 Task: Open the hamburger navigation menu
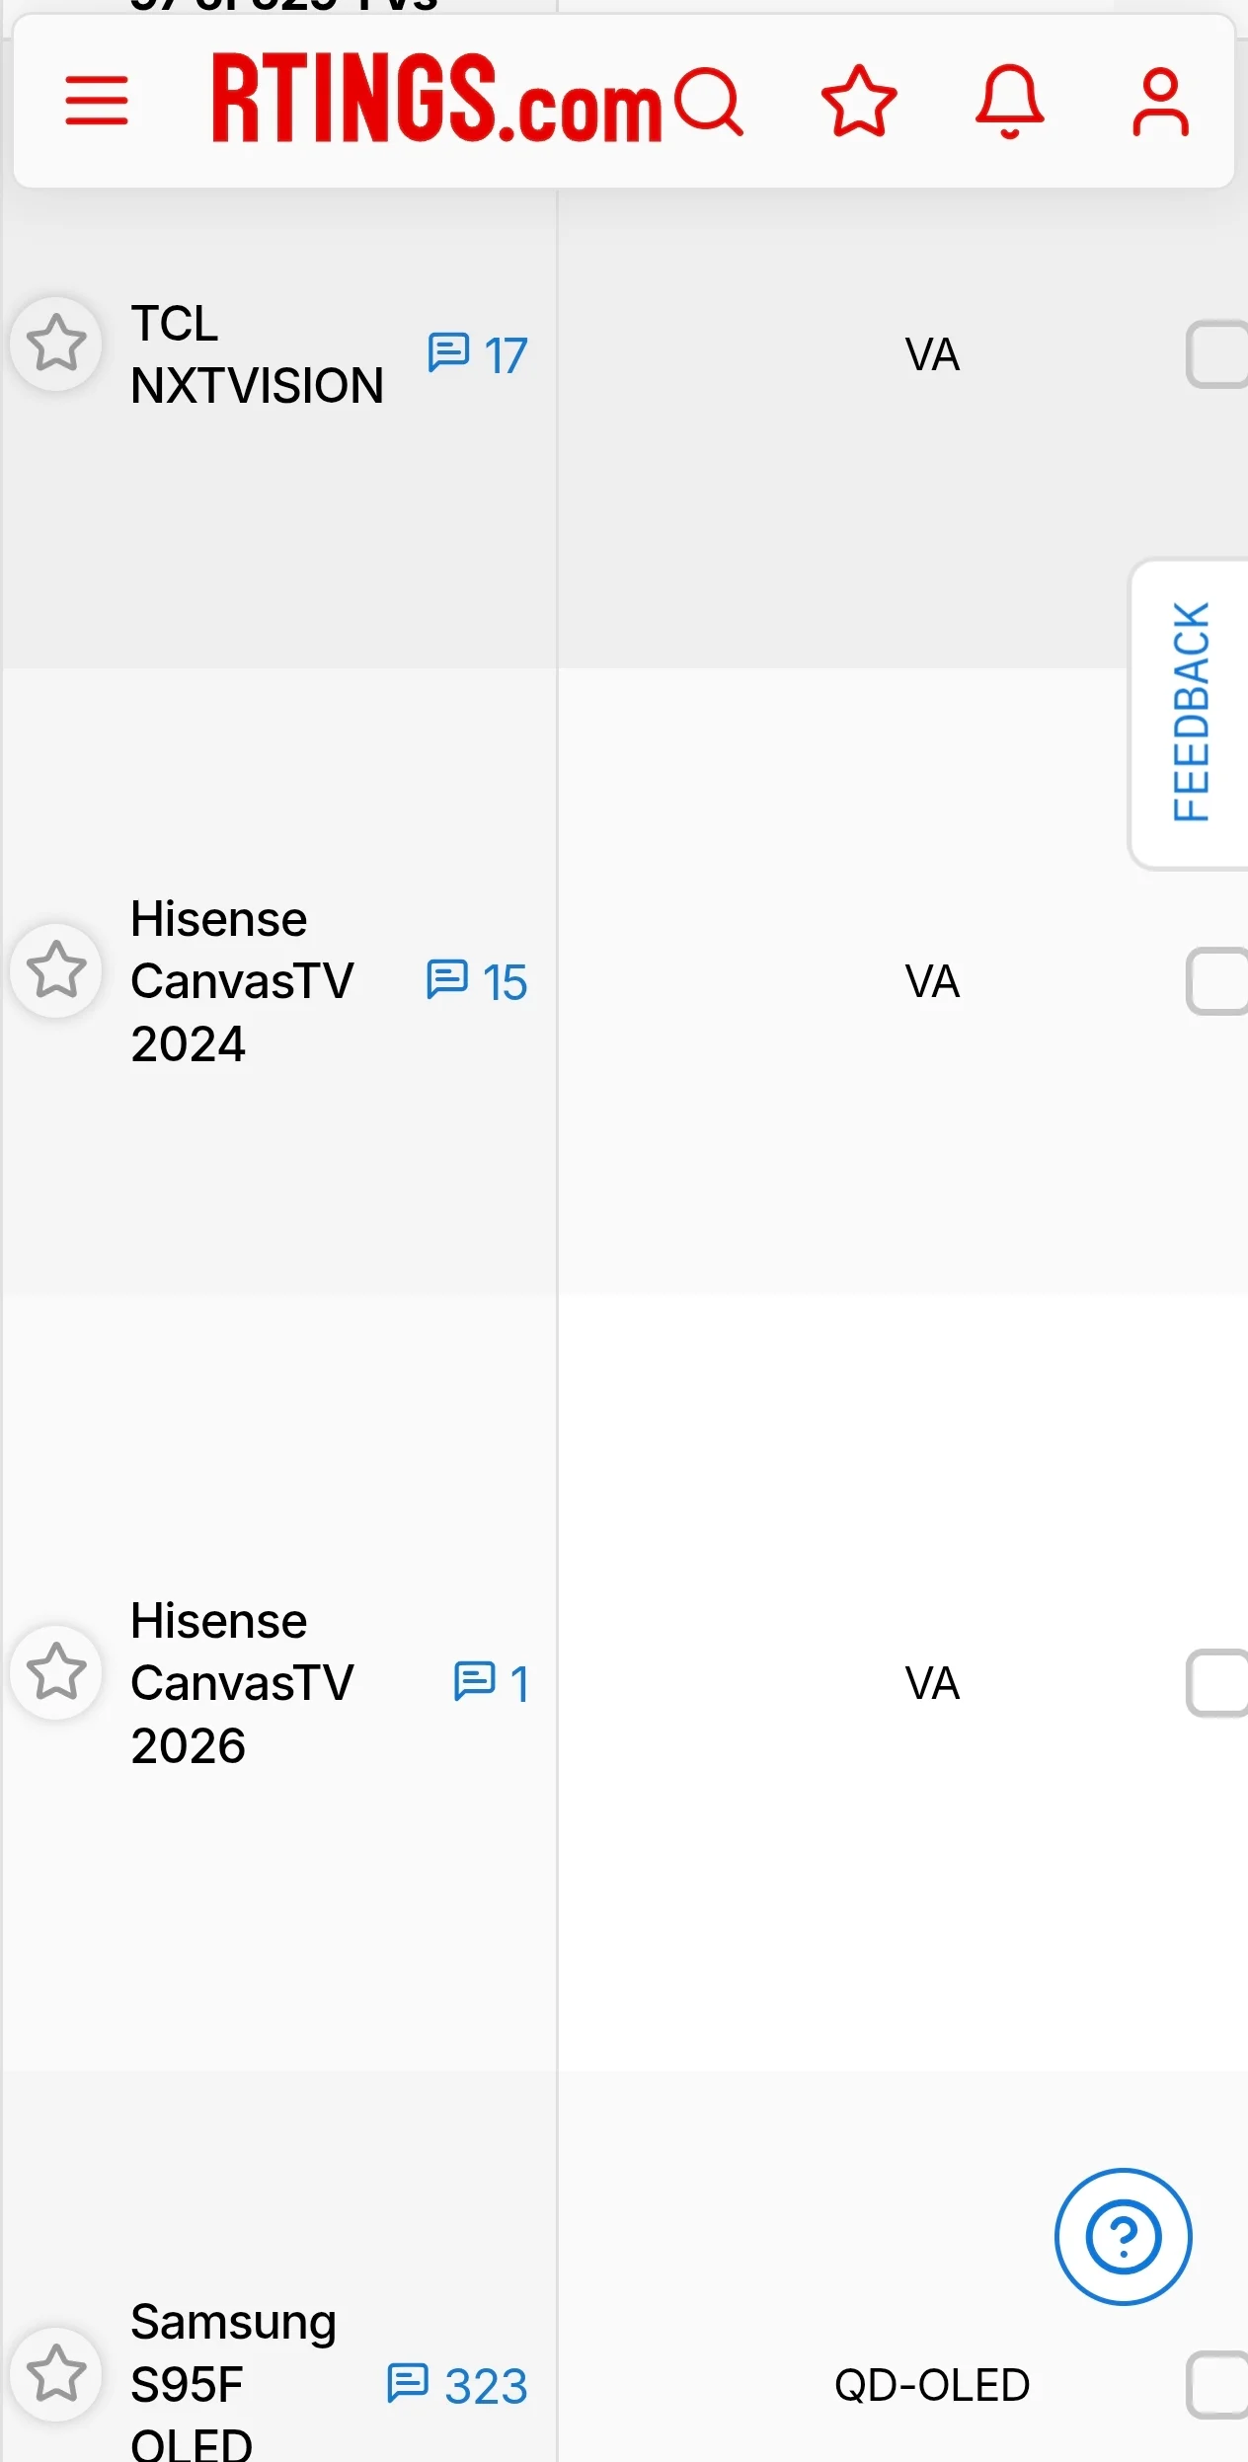[97, 101]
